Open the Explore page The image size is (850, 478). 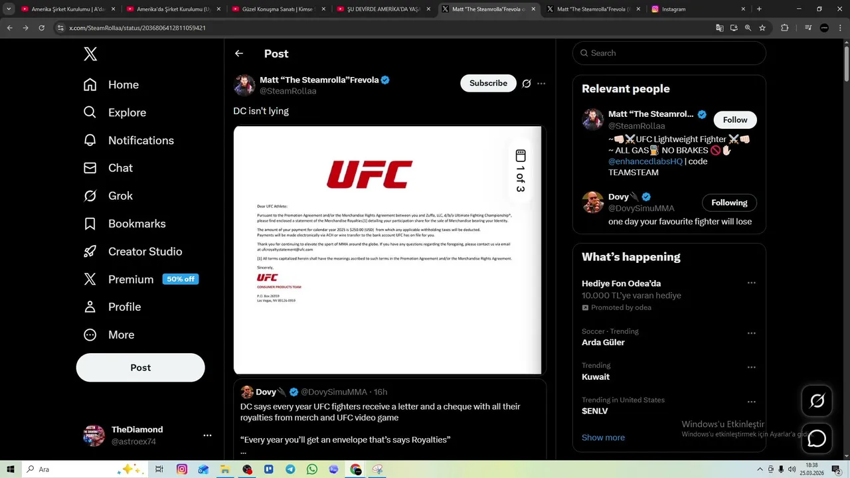click(x=114, y=113)
